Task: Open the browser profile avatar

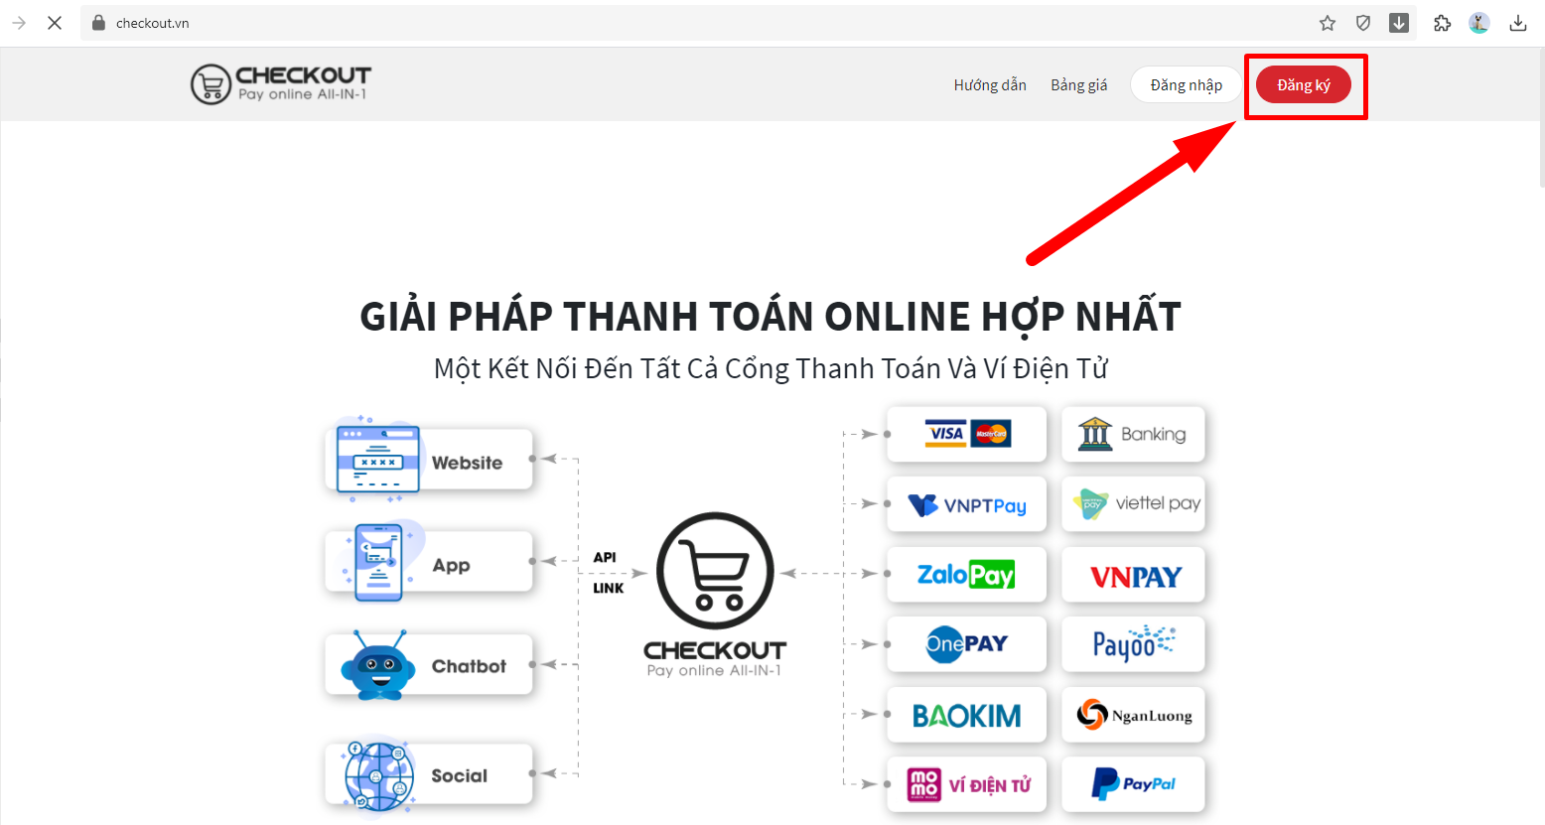Action: click(1479, 23)
